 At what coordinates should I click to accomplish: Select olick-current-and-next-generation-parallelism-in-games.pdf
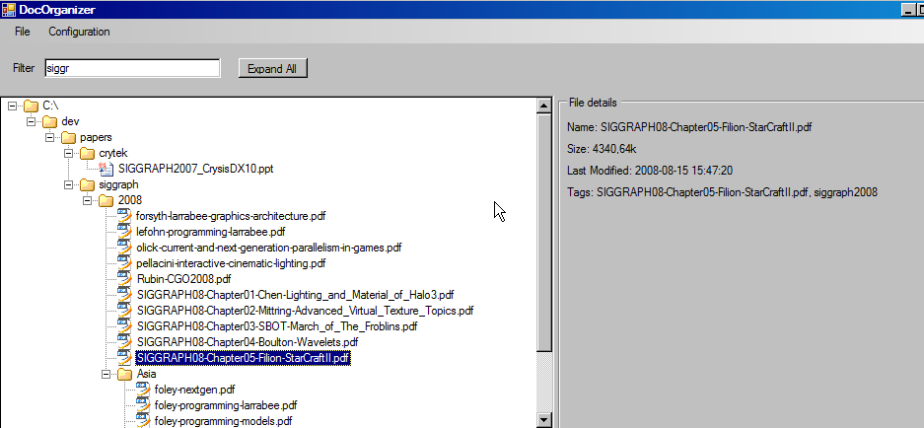pos(268,248)
